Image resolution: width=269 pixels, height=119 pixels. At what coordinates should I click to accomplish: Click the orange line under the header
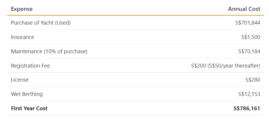coord(136,15)
